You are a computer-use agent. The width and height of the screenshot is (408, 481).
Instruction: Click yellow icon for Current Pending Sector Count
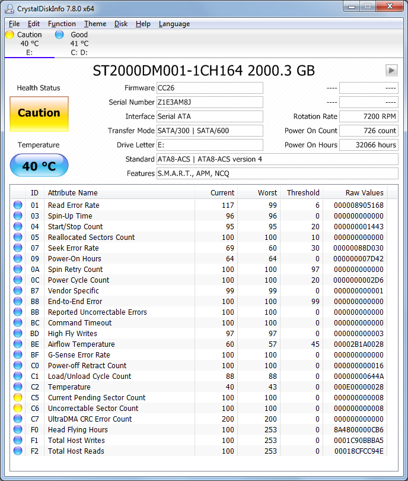tap(18, 397)
